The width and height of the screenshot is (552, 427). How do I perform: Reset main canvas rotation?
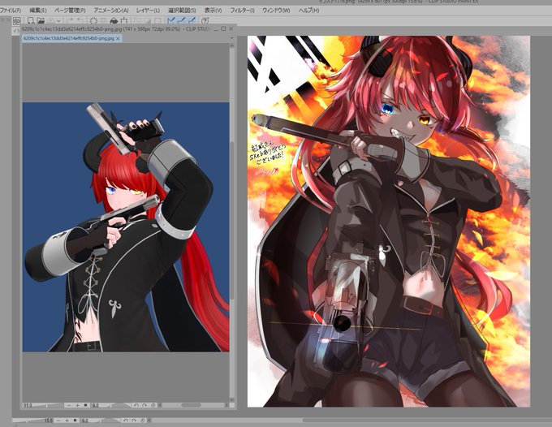point(142,421)
